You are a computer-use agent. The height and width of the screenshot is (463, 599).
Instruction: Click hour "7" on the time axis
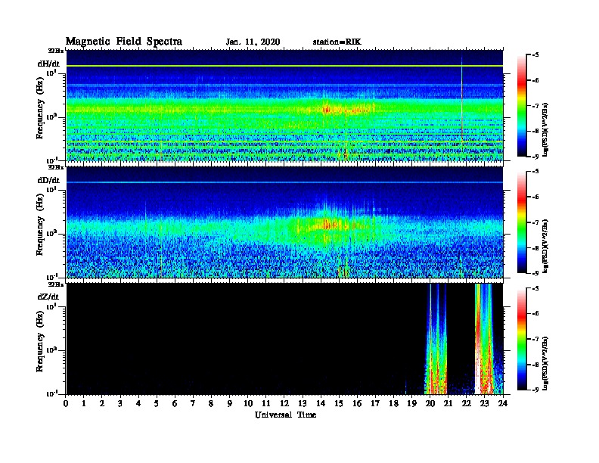(x=193, y=404)
